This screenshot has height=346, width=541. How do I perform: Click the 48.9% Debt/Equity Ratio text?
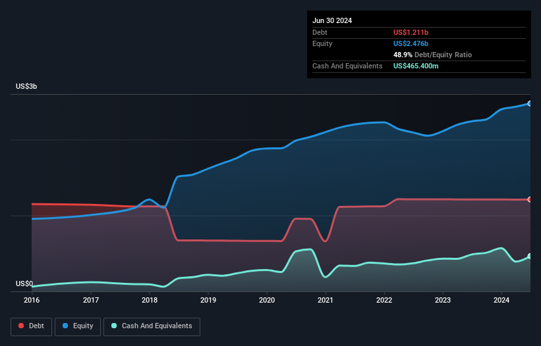click(x=432, y=55)
